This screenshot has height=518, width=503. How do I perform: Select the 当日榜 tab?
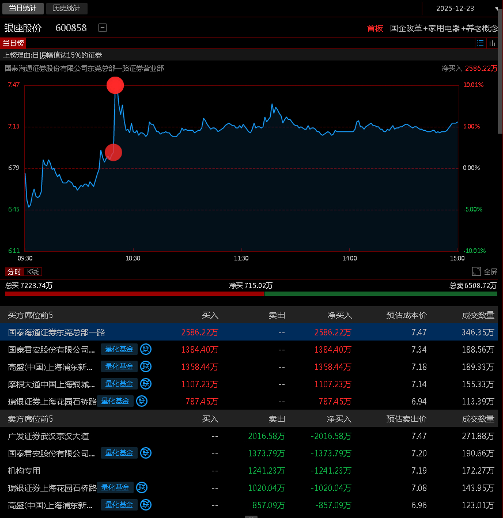point(13,43)
